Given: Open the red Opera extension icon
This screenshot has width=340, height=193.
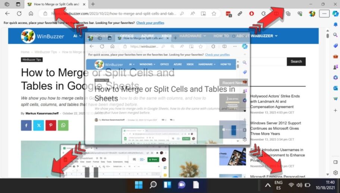Looking at the screenshot, I should coord(252,13).
